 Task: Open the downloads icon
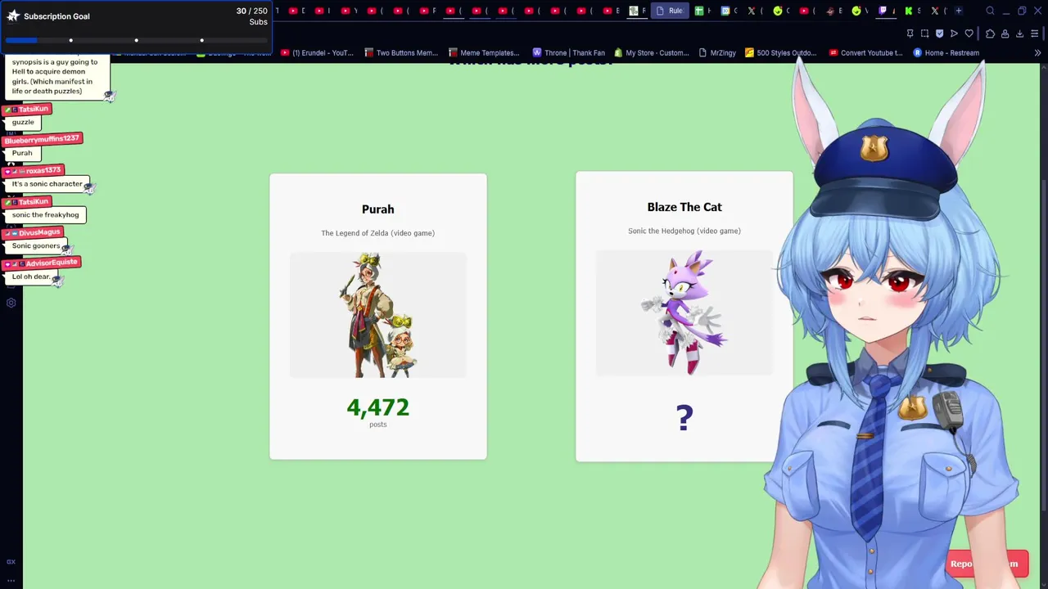coord(1019,34)
